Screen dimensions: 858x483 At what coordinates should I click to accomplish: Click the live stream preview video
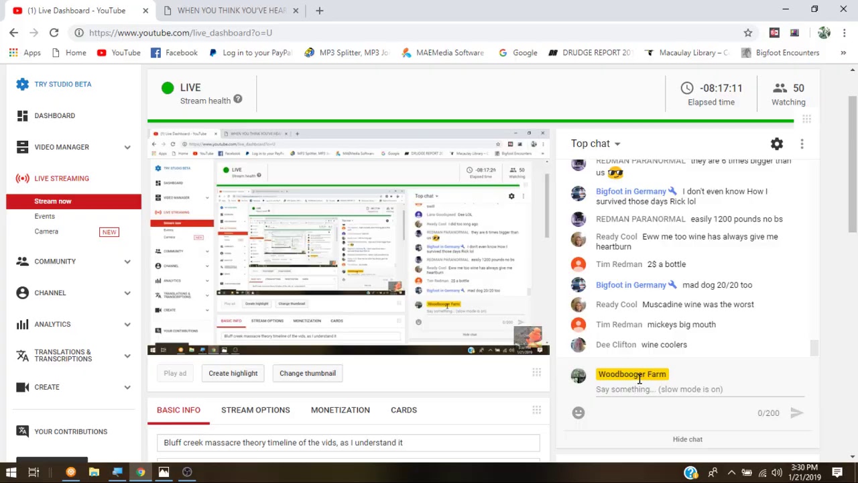point(349,241)
